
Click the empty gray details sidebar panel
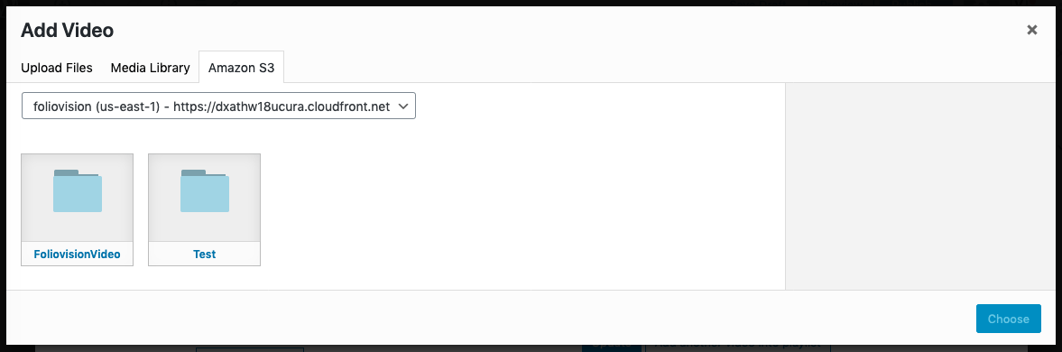click(920, 186)
